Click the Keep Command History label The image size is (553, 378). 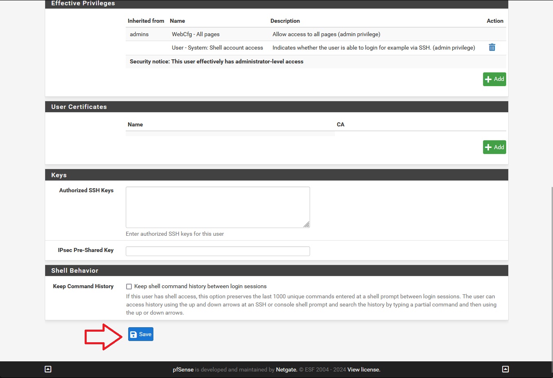coord(83,286)
